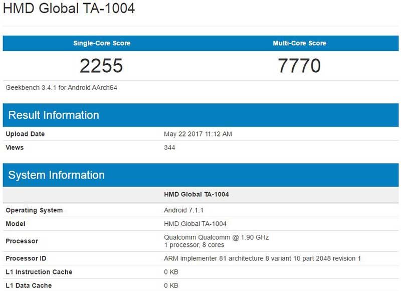Select the System Information section header
The width and height of the screenshot is (401, 291).
pyautogui.click(x=57, y=175)
